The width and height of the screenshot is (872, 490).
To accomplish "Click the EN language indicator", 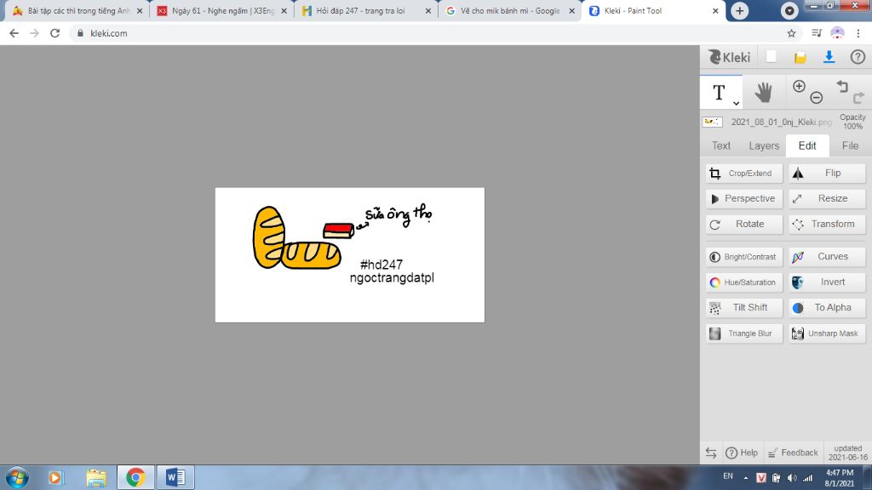I will pyautogui.click(x=728, y=476).
